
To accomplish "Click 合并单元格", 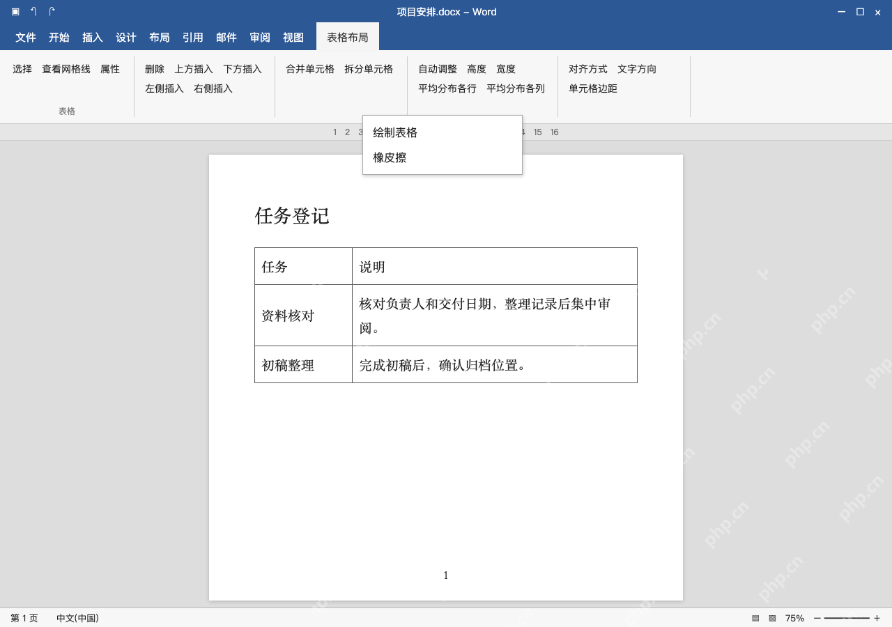I will (x=310, y=69).
